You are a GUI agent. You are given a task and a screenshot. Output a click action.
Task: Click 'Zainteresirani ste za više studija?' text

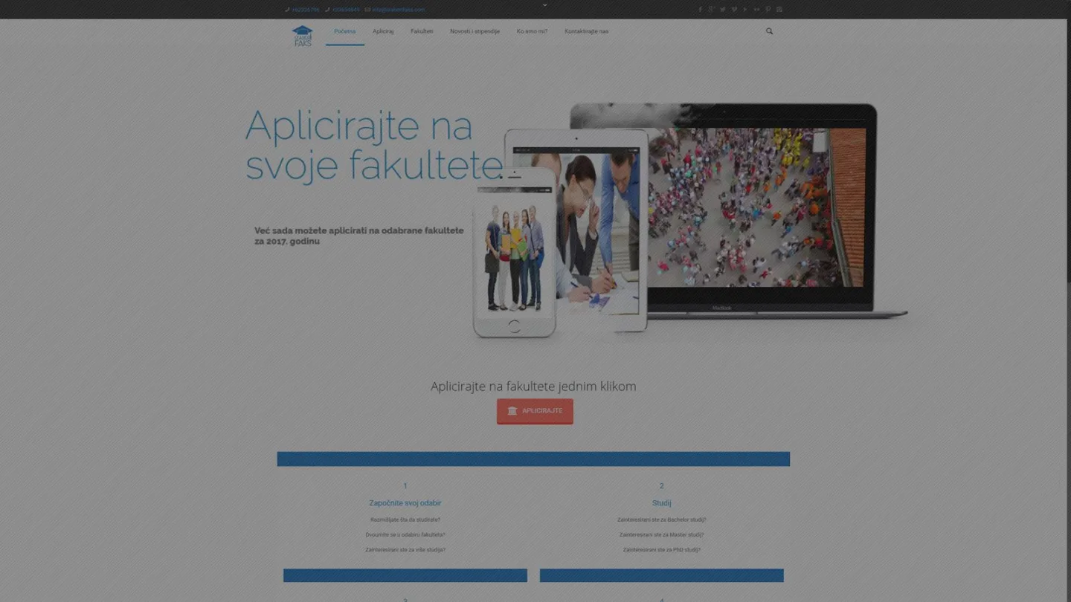coord(405,550)
